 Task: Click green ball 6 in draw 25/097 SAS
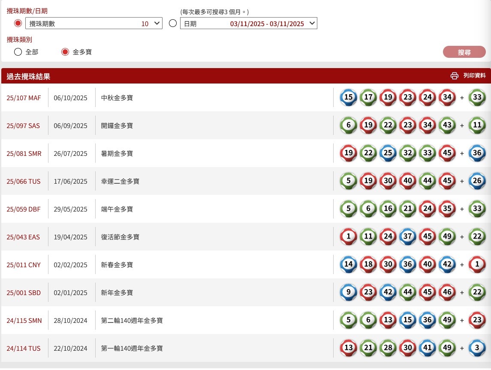pyautogui.click(x=348, y=125)
